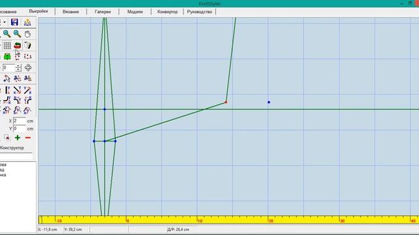This screenshot has width=419, height=235.
Task: Select the first bottom-row curve tool
Action: tap(7, 110)
